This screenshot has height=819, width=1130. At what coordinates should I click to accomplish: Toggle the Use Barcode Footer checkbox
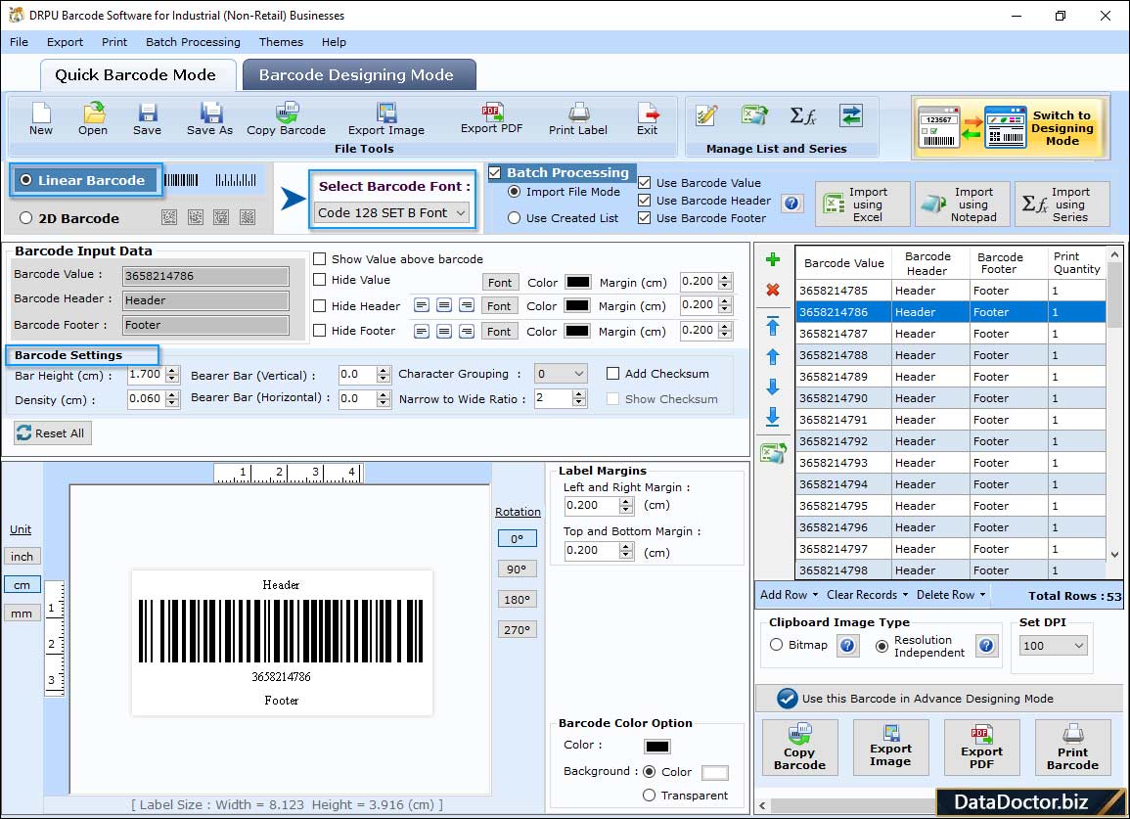tap(645, 218)
